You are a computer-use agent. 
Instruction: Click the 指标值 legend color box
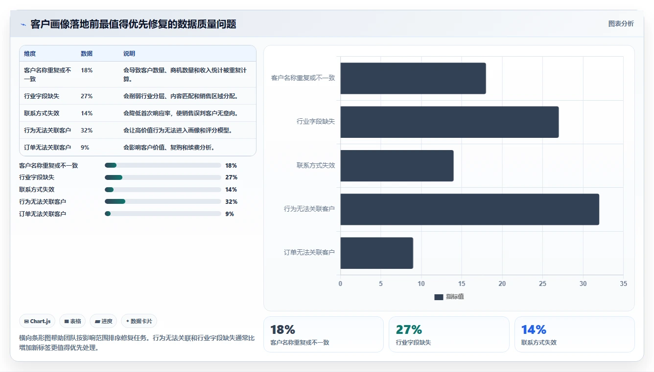[439, 297]
